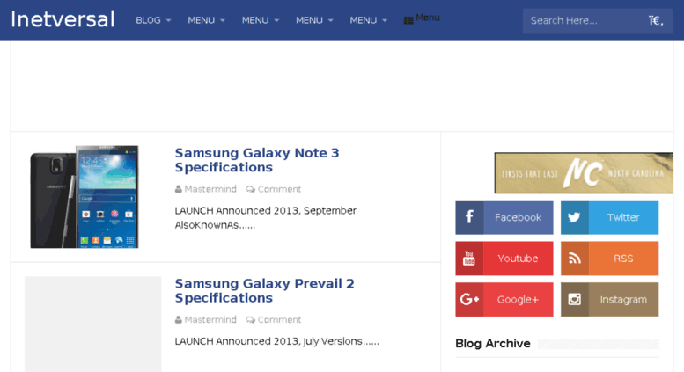Click comment bubble icon under Galaxy Prevail 2 post
Viewport: 684px width, 372px height.
250,320
